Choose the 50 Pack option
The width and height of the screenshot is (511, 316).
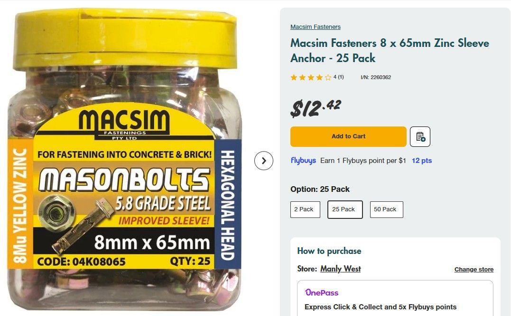(386, 209)
